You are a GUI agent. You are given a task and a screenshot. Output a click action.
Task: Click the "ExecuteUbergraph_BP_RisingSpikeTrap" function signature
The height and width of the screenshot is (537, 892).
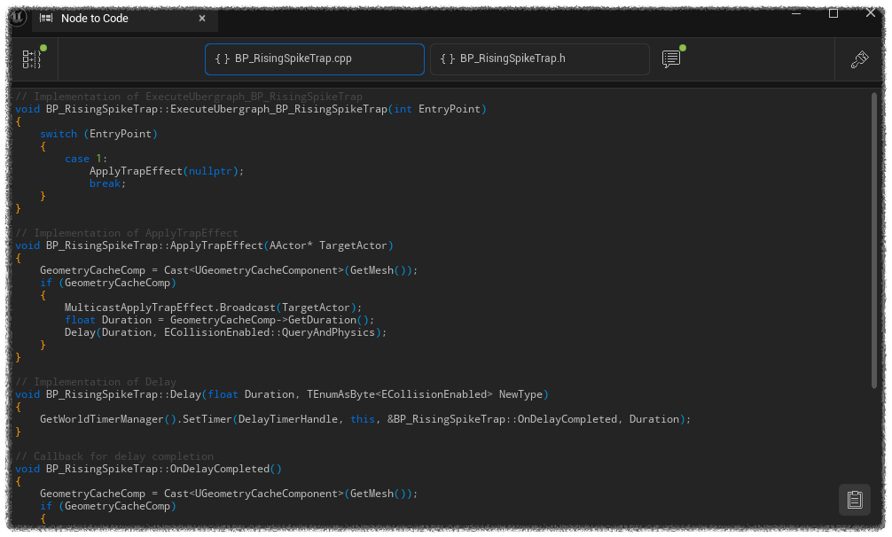pos(251,109)
